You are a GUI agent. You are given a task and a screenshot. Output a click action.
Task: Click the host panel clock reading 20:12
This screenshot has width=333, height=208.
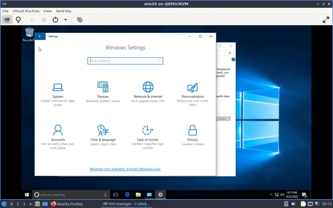(x=327, y=204)
